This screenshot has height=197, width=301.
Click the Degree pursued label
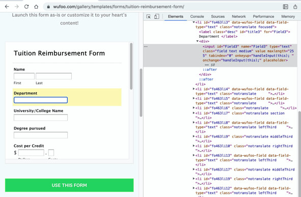point(30,128)
